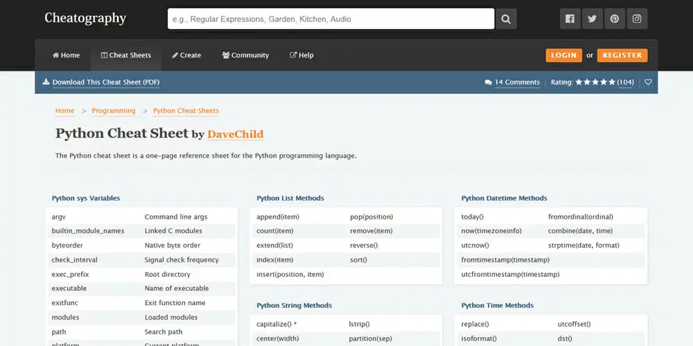Image resolution: width=693 pixels, height=346 pixels.
Task: Click the lstrip() cell
Action: coord(359,324)
